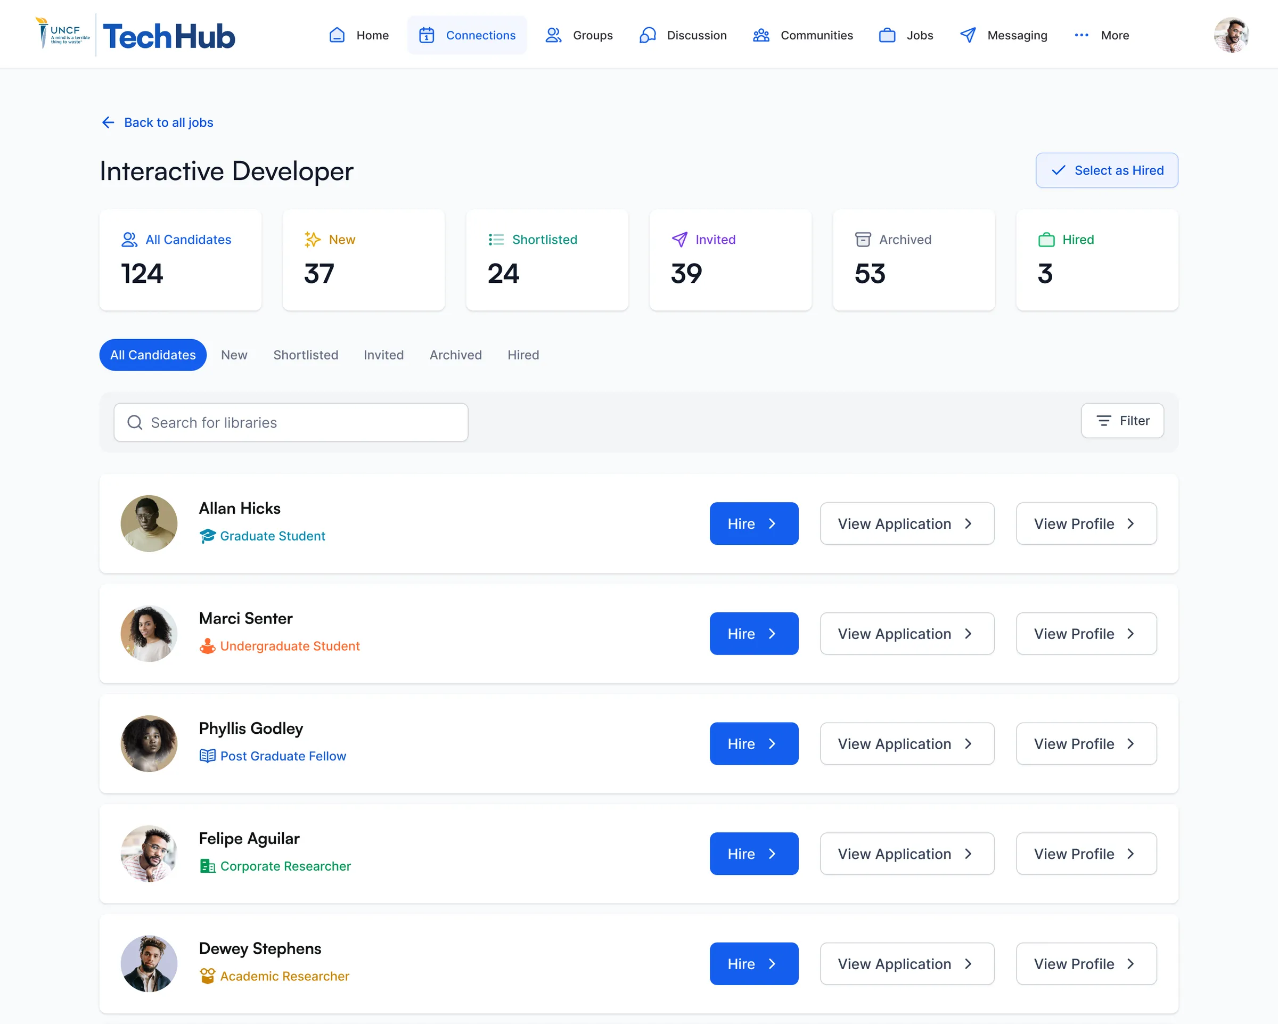View Dewey Stephens' application

pos(907,963)
